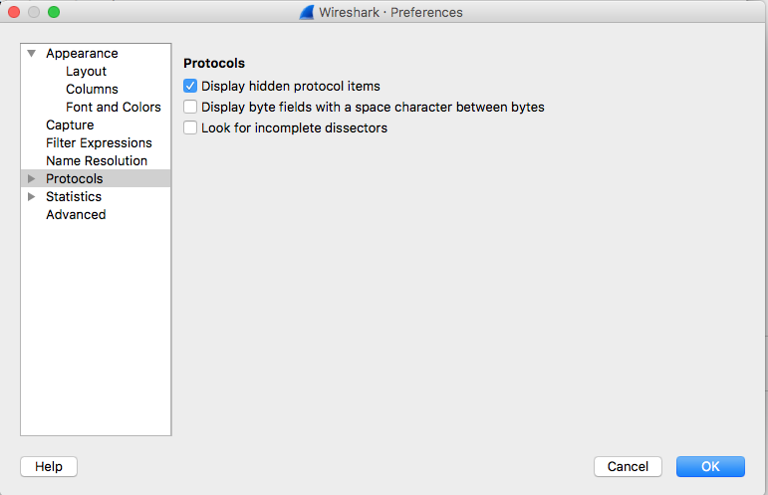Screen dimensions: 768x495
Task: Click the Wireshark shark fin title icon
Action: coord(309,13)
